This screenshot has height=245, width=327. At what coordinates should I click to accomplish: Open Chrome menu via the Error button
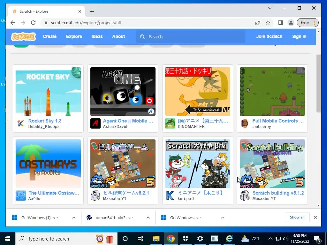(x=308, y=23)
